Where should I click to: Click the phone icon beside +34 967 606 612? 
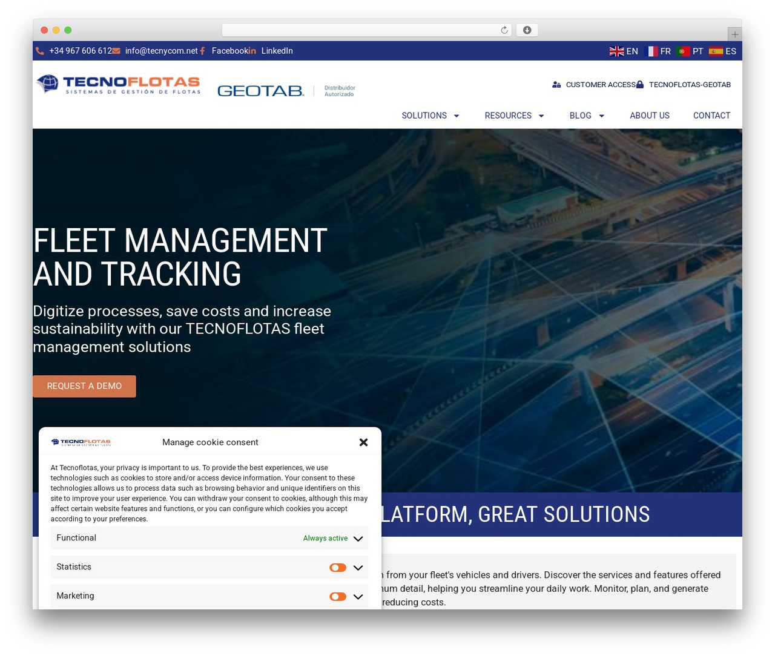pyautogui.click(x=40, y=51)
